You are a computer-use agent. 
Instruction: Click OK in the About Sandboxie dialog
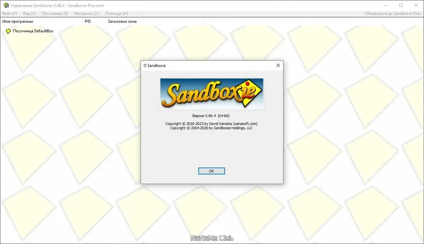(x=211, y=171)
